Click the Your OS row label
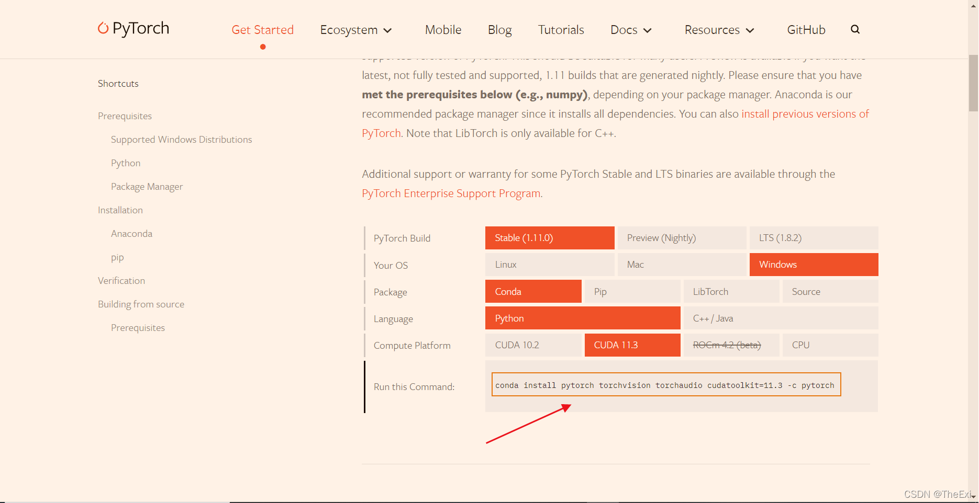Viewport: 979px width, 503px height. [x=391, y=266]
